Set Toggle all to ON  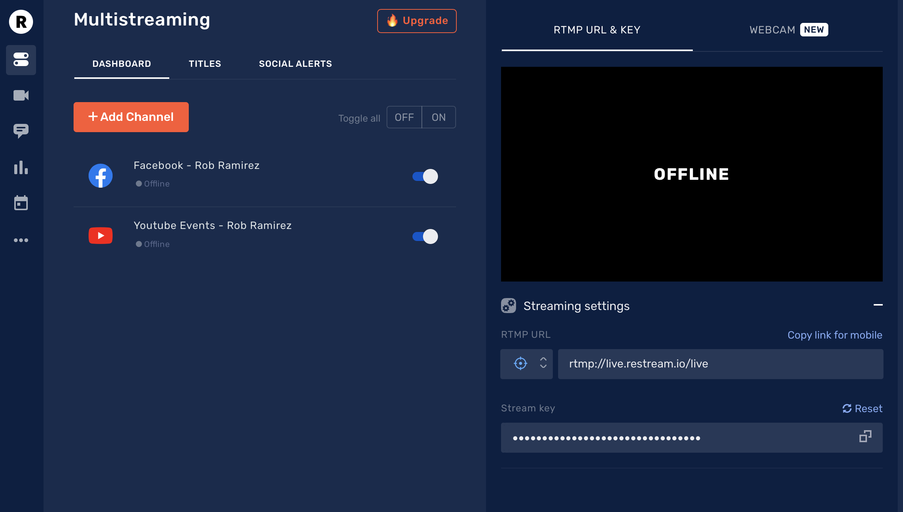tap(439, 117)
